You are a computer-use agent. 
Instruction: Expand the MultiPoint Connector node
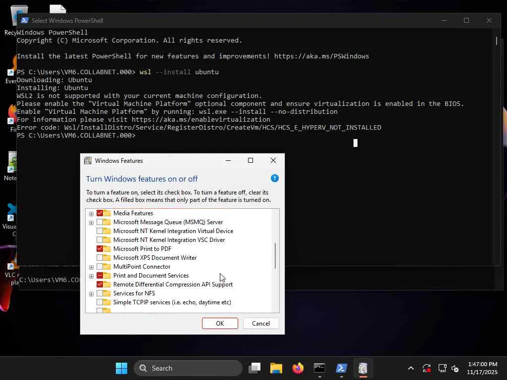pos(91,267)
